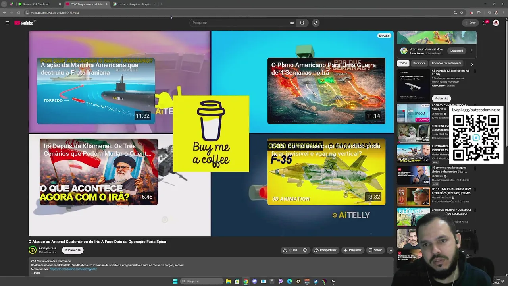The image size is (508, 286).
Task: Select the Para você filter chip
Action: tap(419, 63)
